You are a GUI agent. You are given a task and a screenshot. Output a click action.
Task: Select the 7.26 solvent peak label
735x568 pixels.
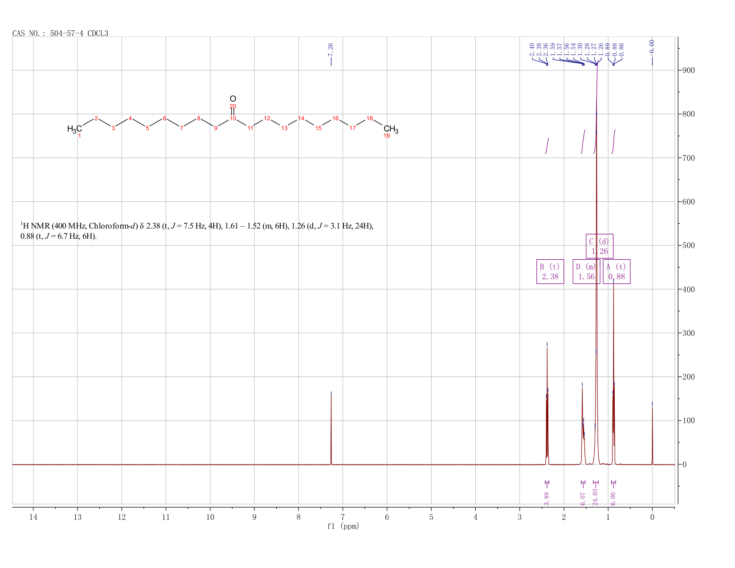click(x=331, y=49)
